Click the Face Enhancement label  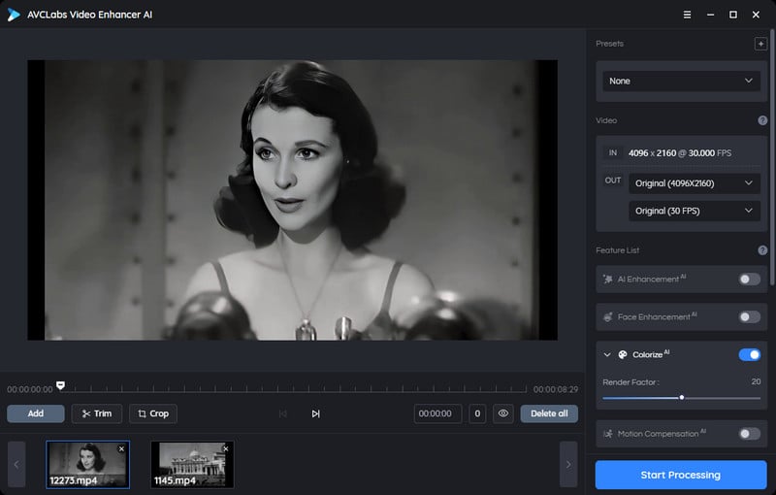[653, 316]
